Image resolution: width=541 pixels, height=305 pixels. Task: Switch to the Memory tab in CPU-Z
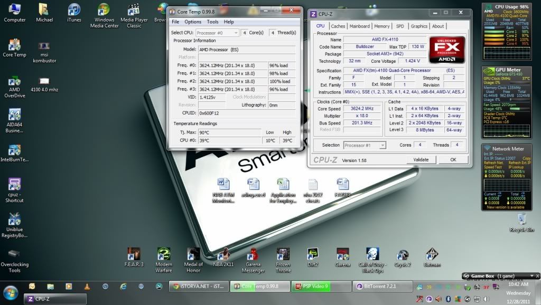pos(381,26)
